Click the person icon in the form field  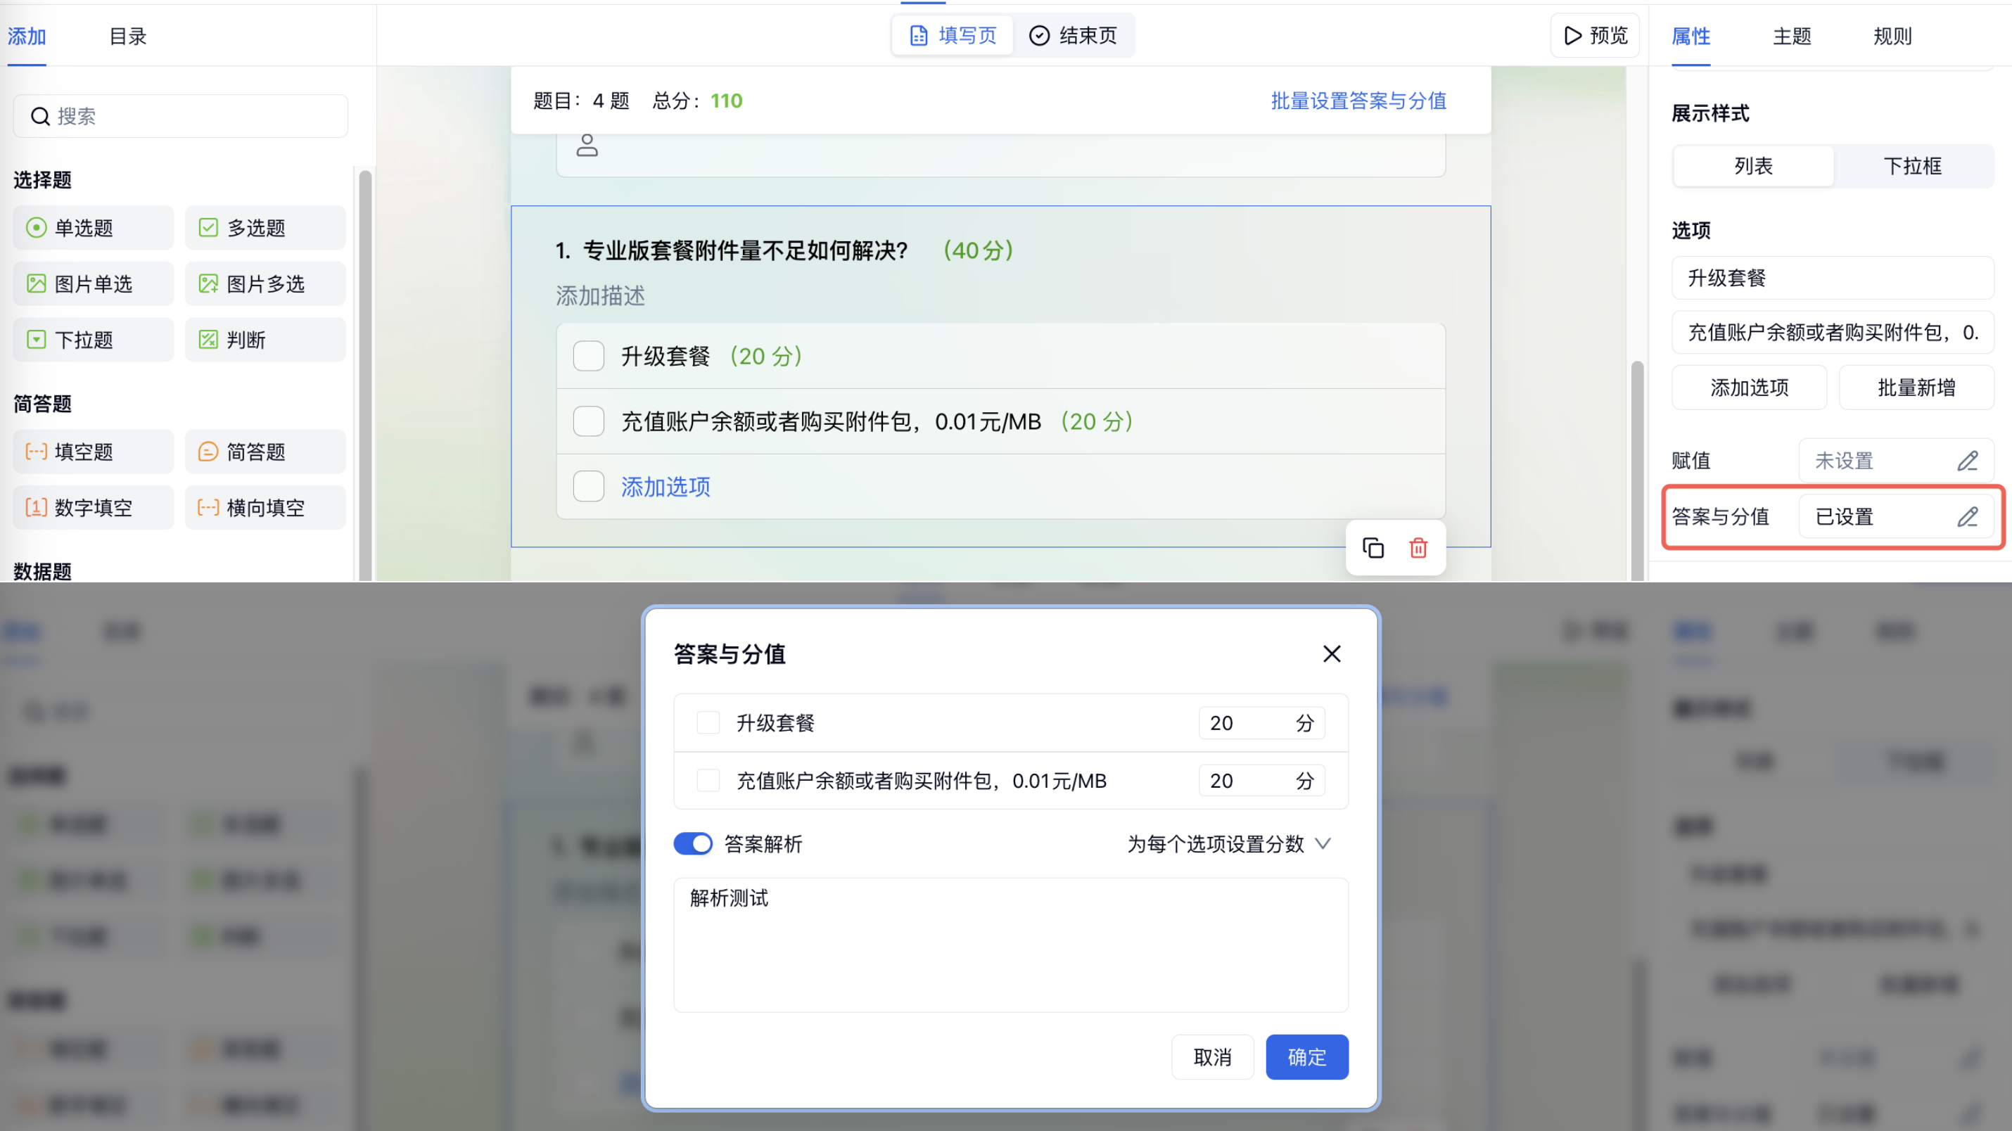(587, 146)
